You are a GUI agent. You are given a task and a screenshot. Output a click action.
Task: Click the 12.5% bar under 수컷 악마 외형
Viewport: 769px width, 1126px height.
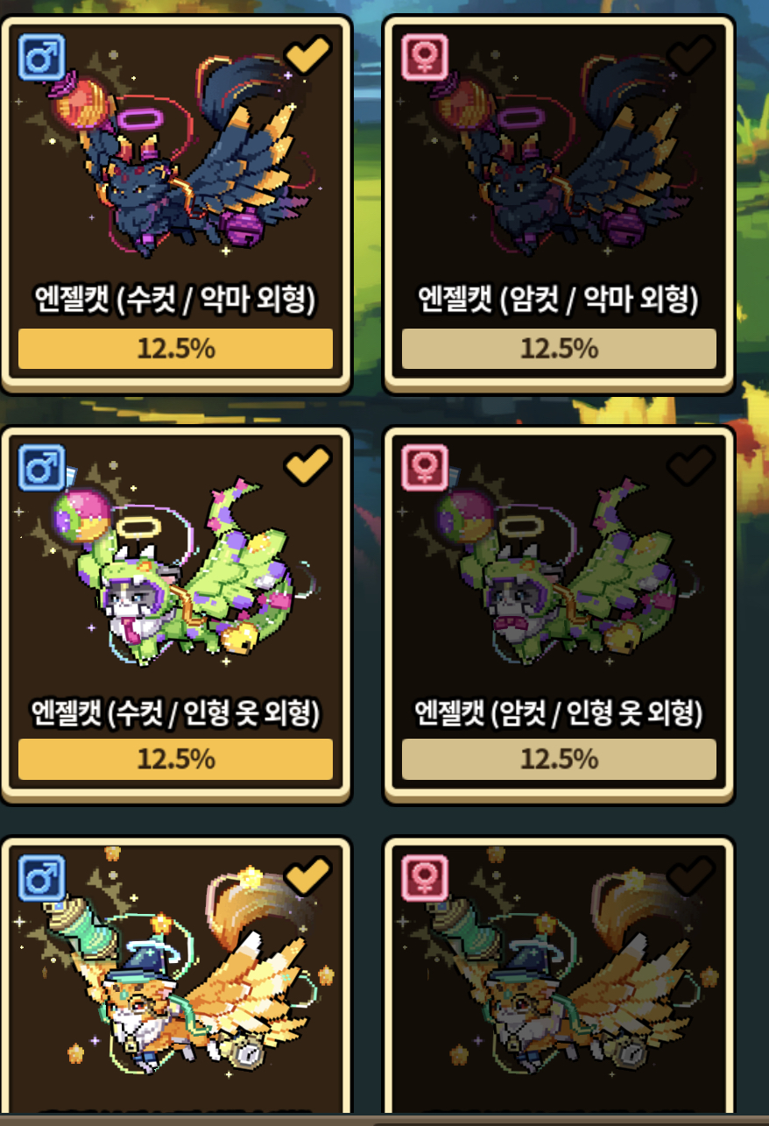[175, 349]
